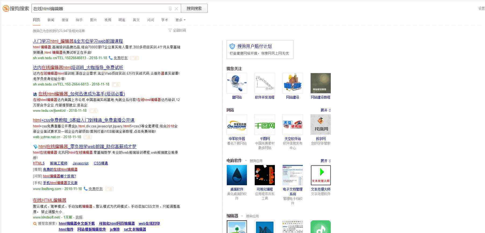485x233 pixels.
Task: Search suggestion 可视化html网页编辑器
Action: 117,224
